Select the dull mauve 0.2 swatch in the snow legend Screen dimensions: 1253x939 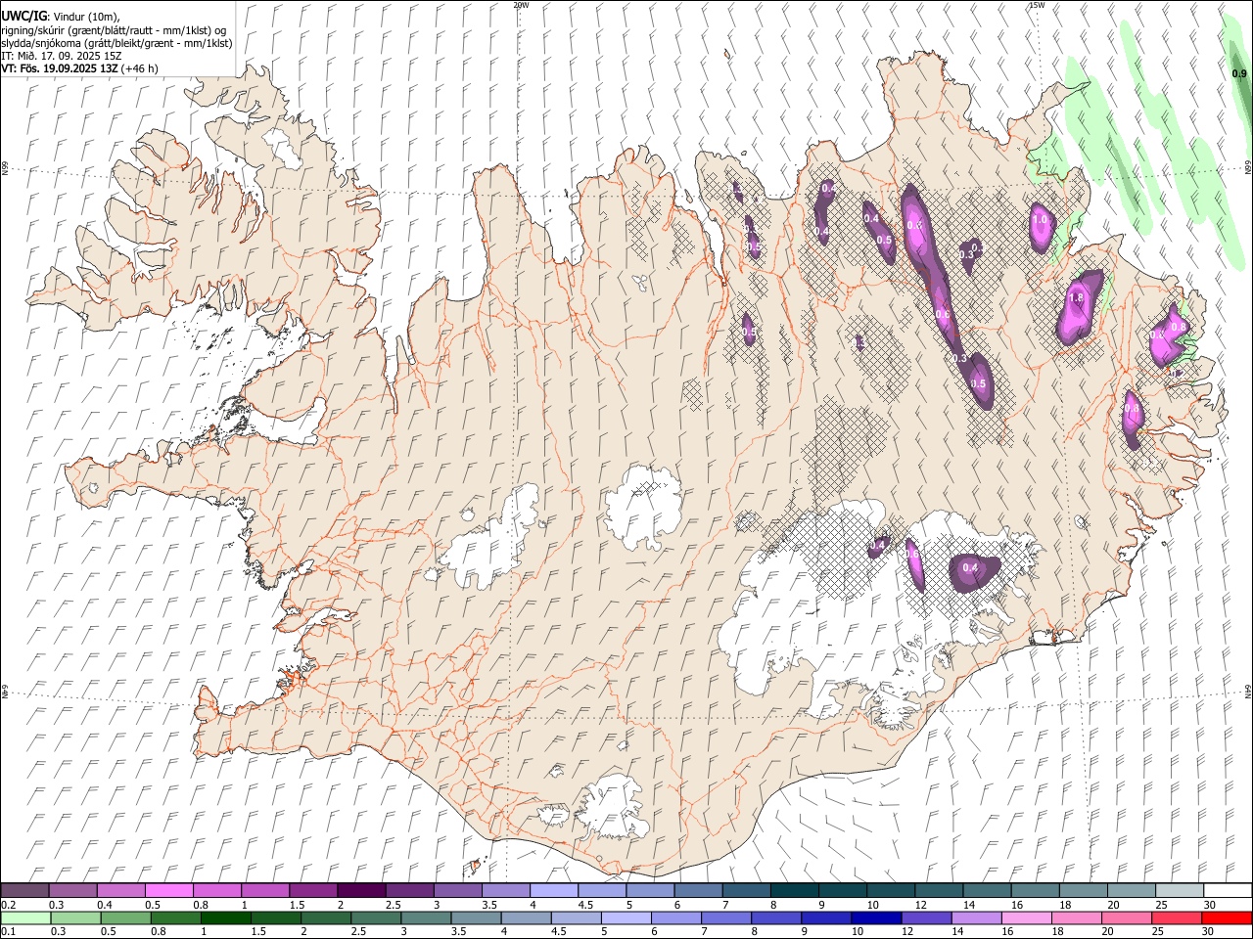(25, 891)
